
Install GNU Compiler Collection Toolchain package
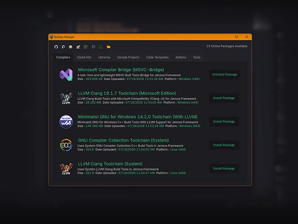click(x=224, y=145)
